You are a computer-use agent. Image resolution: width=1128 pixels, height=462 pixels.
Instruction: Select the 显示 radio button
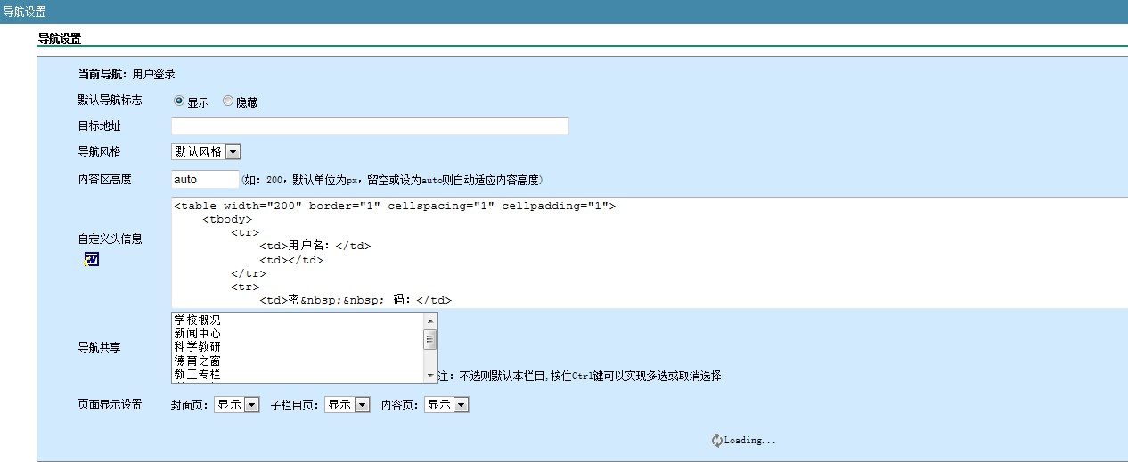click(x=179, y=101)
